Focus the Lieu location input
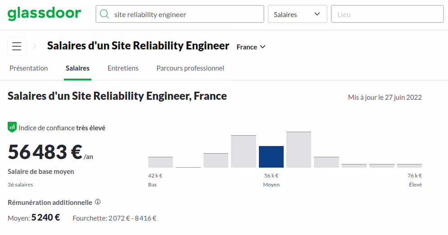448x235 pixels. pos(387,14)
